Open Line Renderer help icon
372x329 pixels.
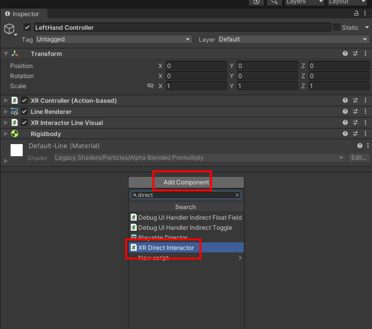(345, 111)
